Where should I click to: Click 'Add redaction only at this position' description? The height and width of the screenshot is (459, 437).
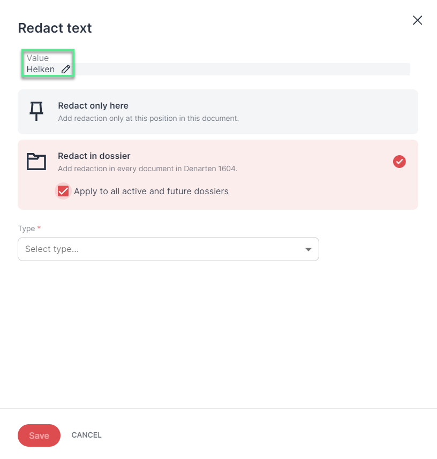(x=148, y=118)
